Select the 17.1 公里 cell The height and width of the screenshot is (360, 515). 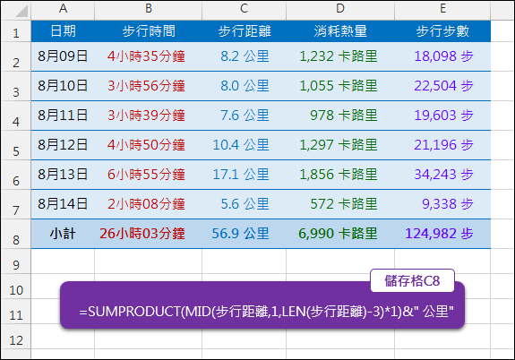244,175
